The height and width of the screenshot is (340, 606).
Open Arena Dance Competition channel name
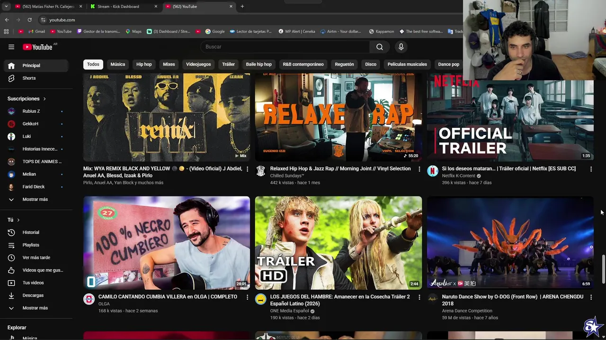pyautogui.click(x=467, y=311)
